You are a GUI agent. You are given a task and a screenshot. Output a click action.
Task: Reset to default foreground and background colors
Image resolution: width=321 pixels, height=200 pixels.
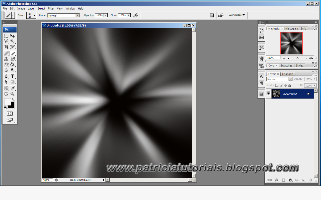[5, 107]
